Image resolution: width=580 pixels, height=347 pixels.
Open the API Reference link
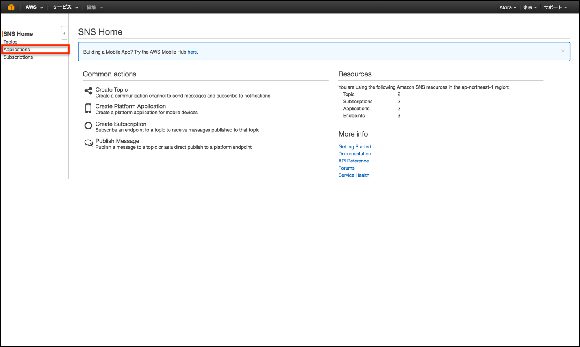tap(353, 161)
